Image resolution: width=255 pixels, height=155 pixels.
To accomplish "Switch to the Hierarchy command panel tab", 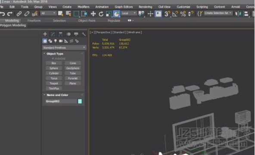I will click(x=60, y=34).
